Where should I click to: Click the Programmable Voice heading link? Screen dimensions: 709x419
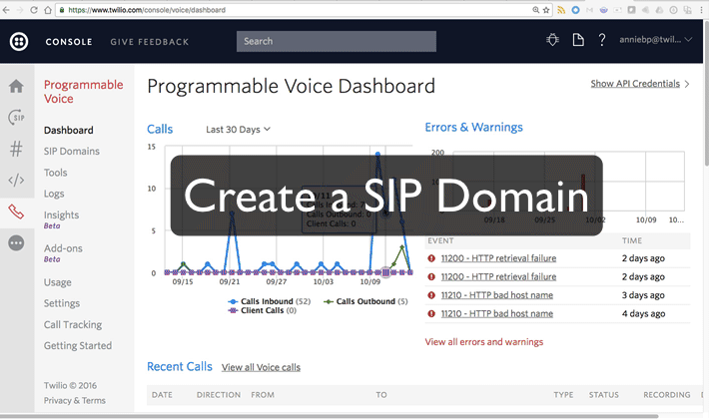[x=83, y=92]
